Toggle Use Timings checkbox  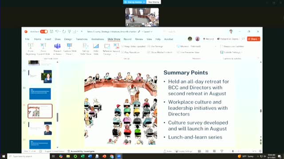149,46
